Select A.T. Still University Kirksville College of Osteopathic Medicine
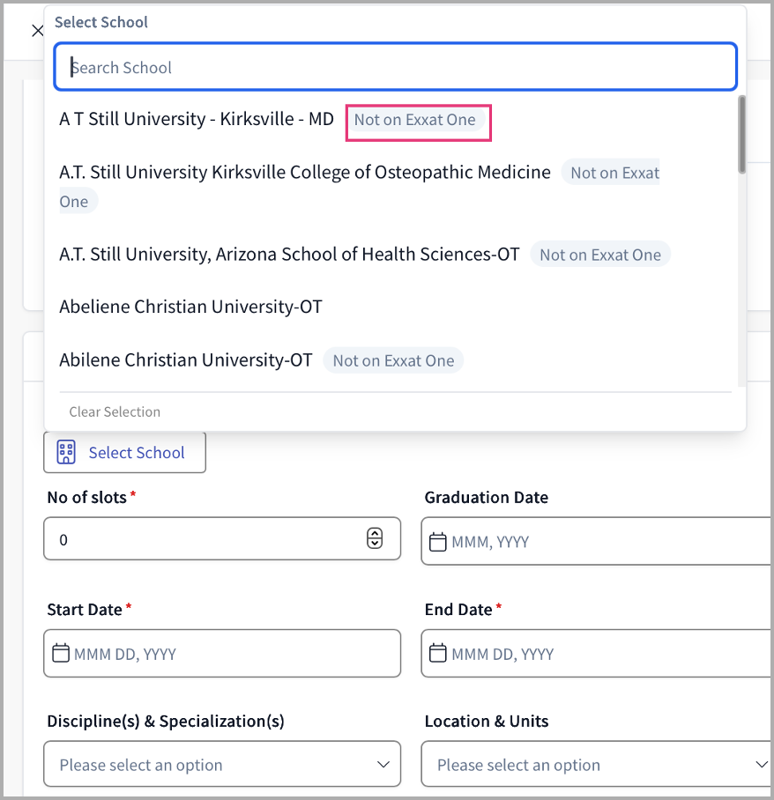This screenshot has height=800, width=774. tap(304, 173)
